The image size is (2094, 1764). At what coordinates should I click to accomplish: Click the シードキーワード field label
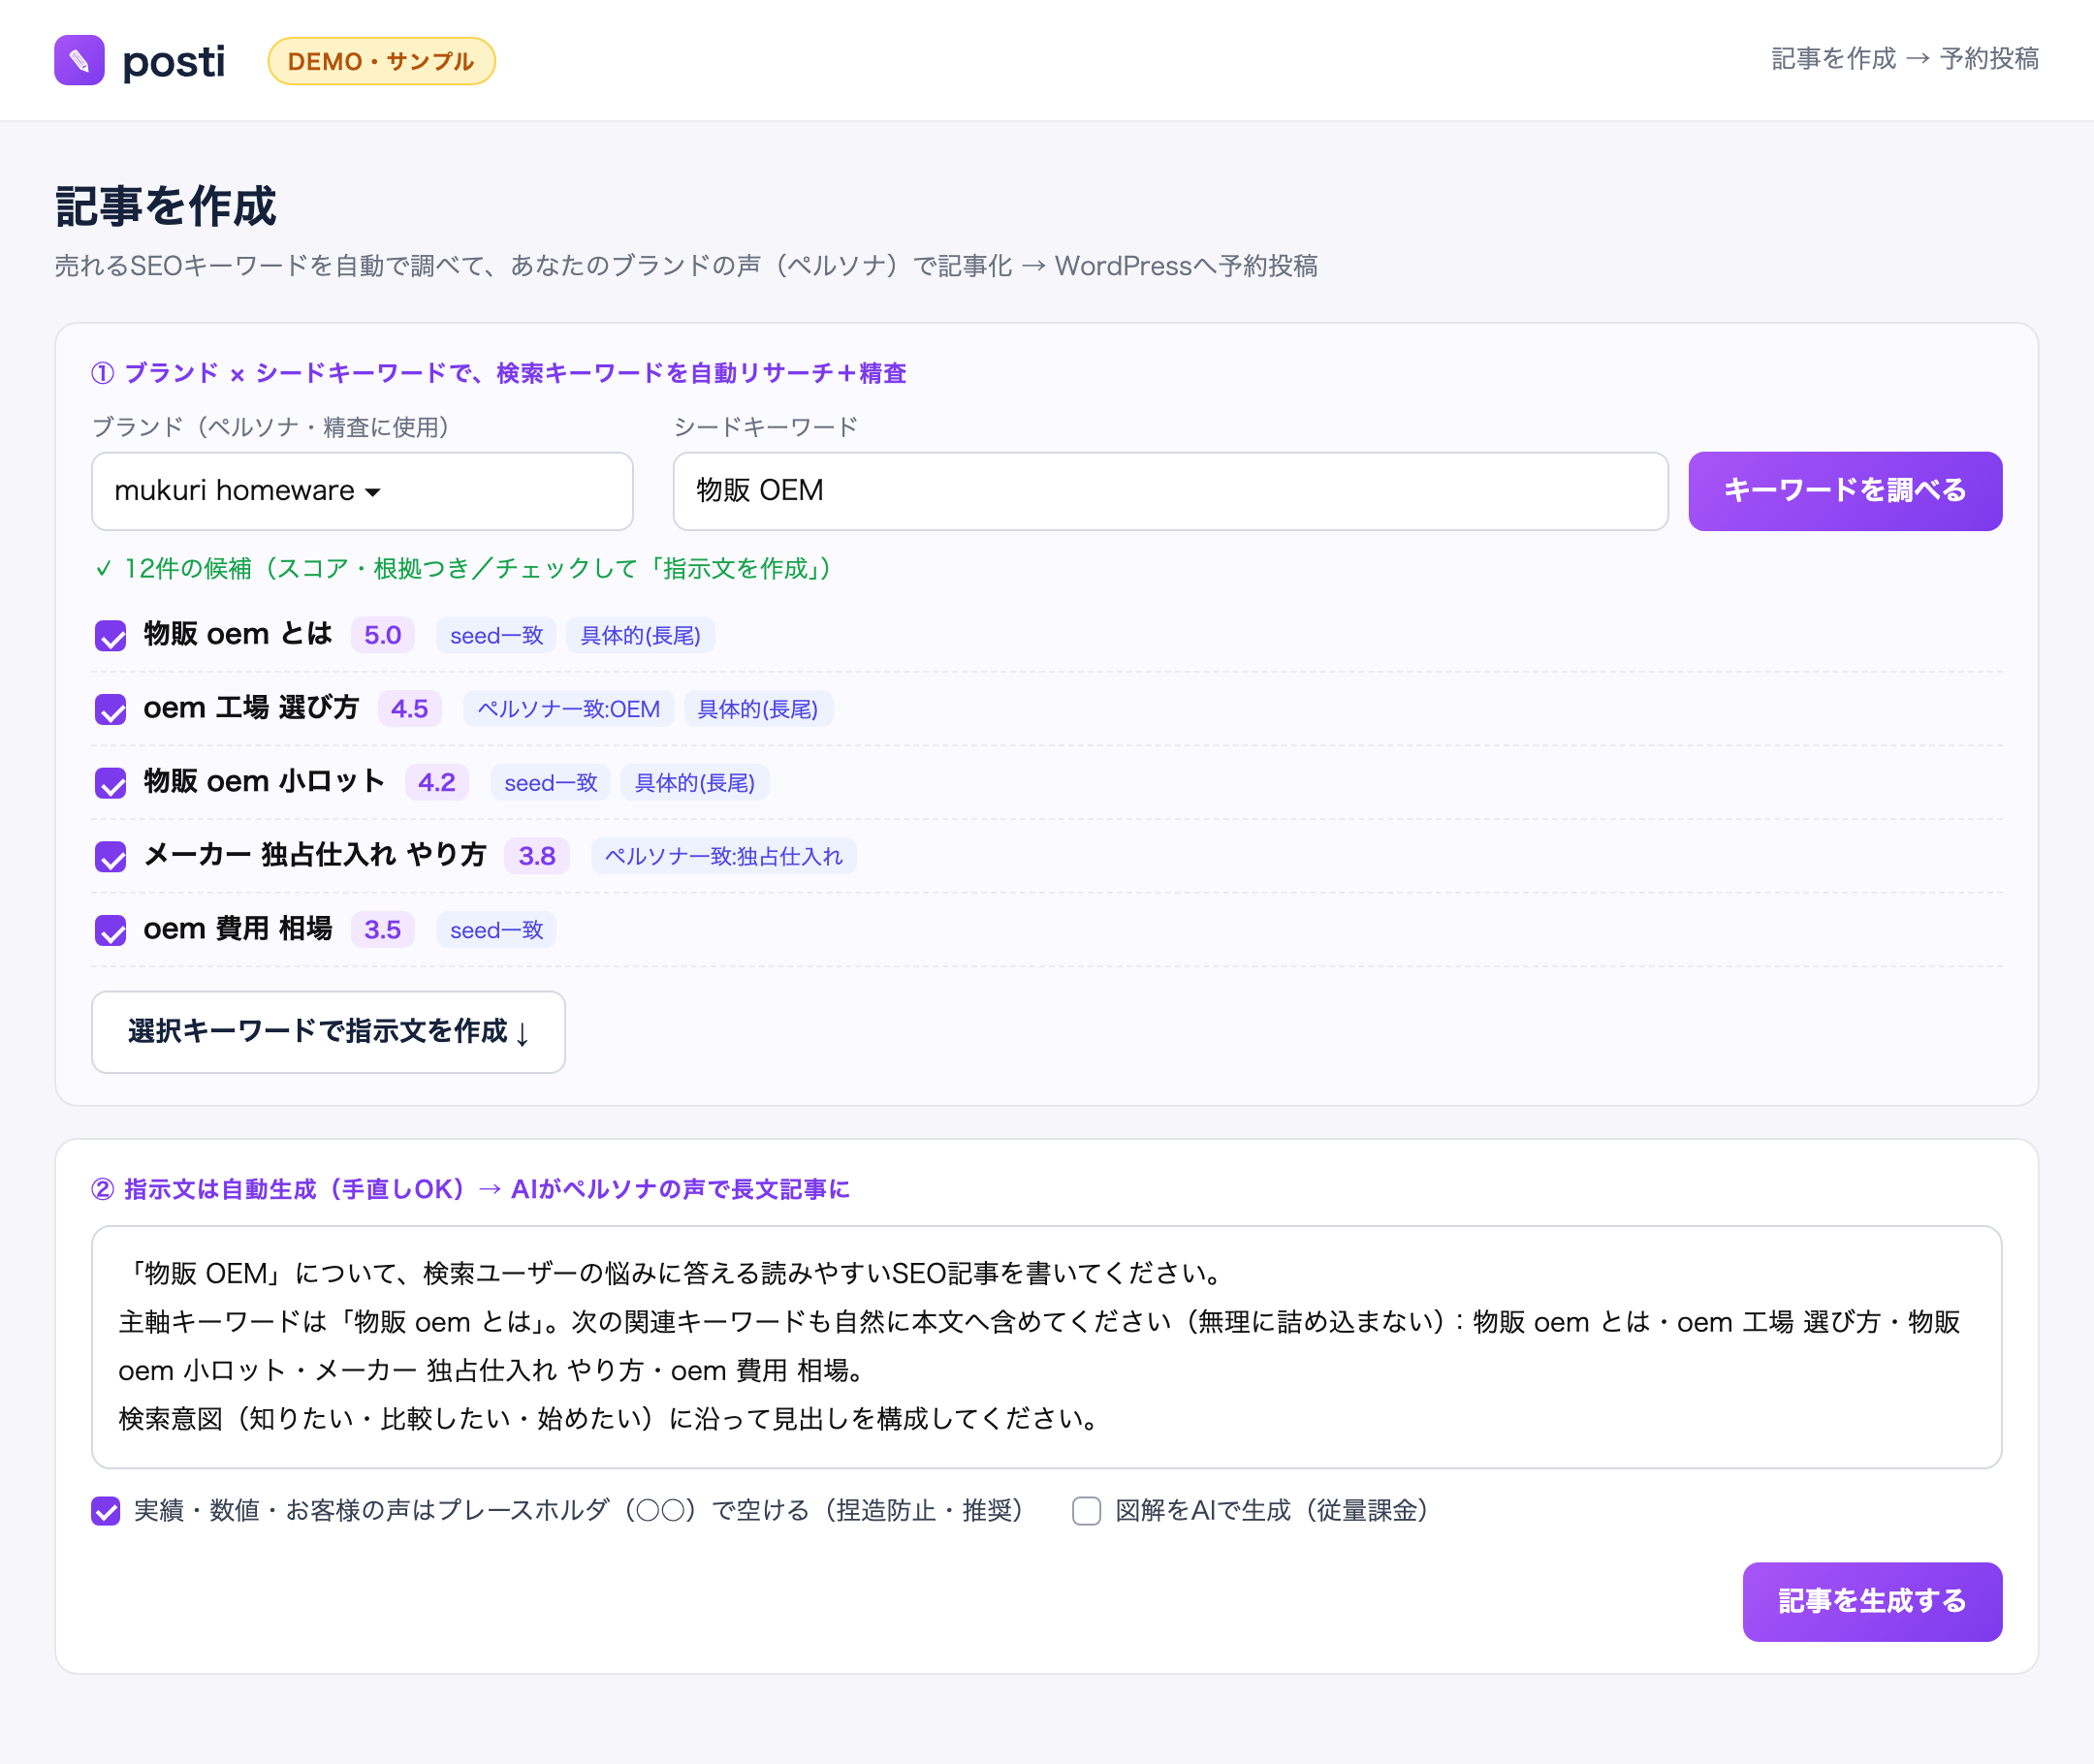click(766, 427)
